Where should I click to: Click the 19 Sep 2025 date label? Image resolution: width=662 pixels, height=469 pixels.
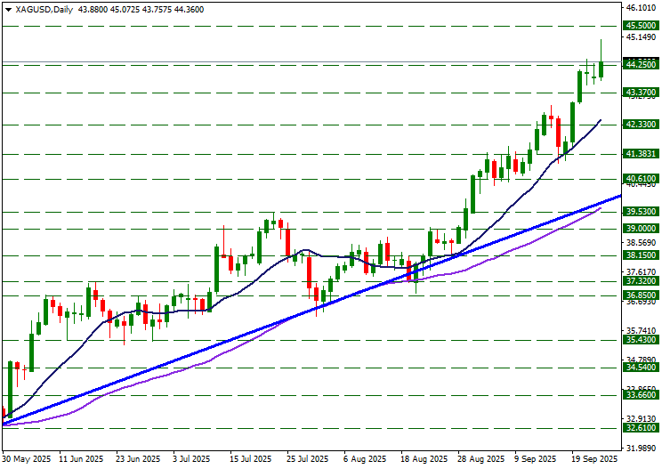coord(593,459)
